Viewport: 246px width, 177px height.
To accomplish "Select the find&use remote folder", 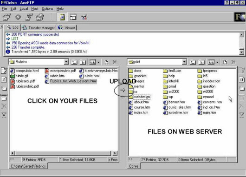I will tap(172, 71).
